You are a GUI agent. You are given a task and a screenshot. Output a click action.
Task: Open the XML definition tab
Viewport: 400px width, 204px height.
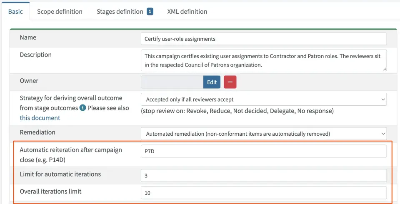187,12
